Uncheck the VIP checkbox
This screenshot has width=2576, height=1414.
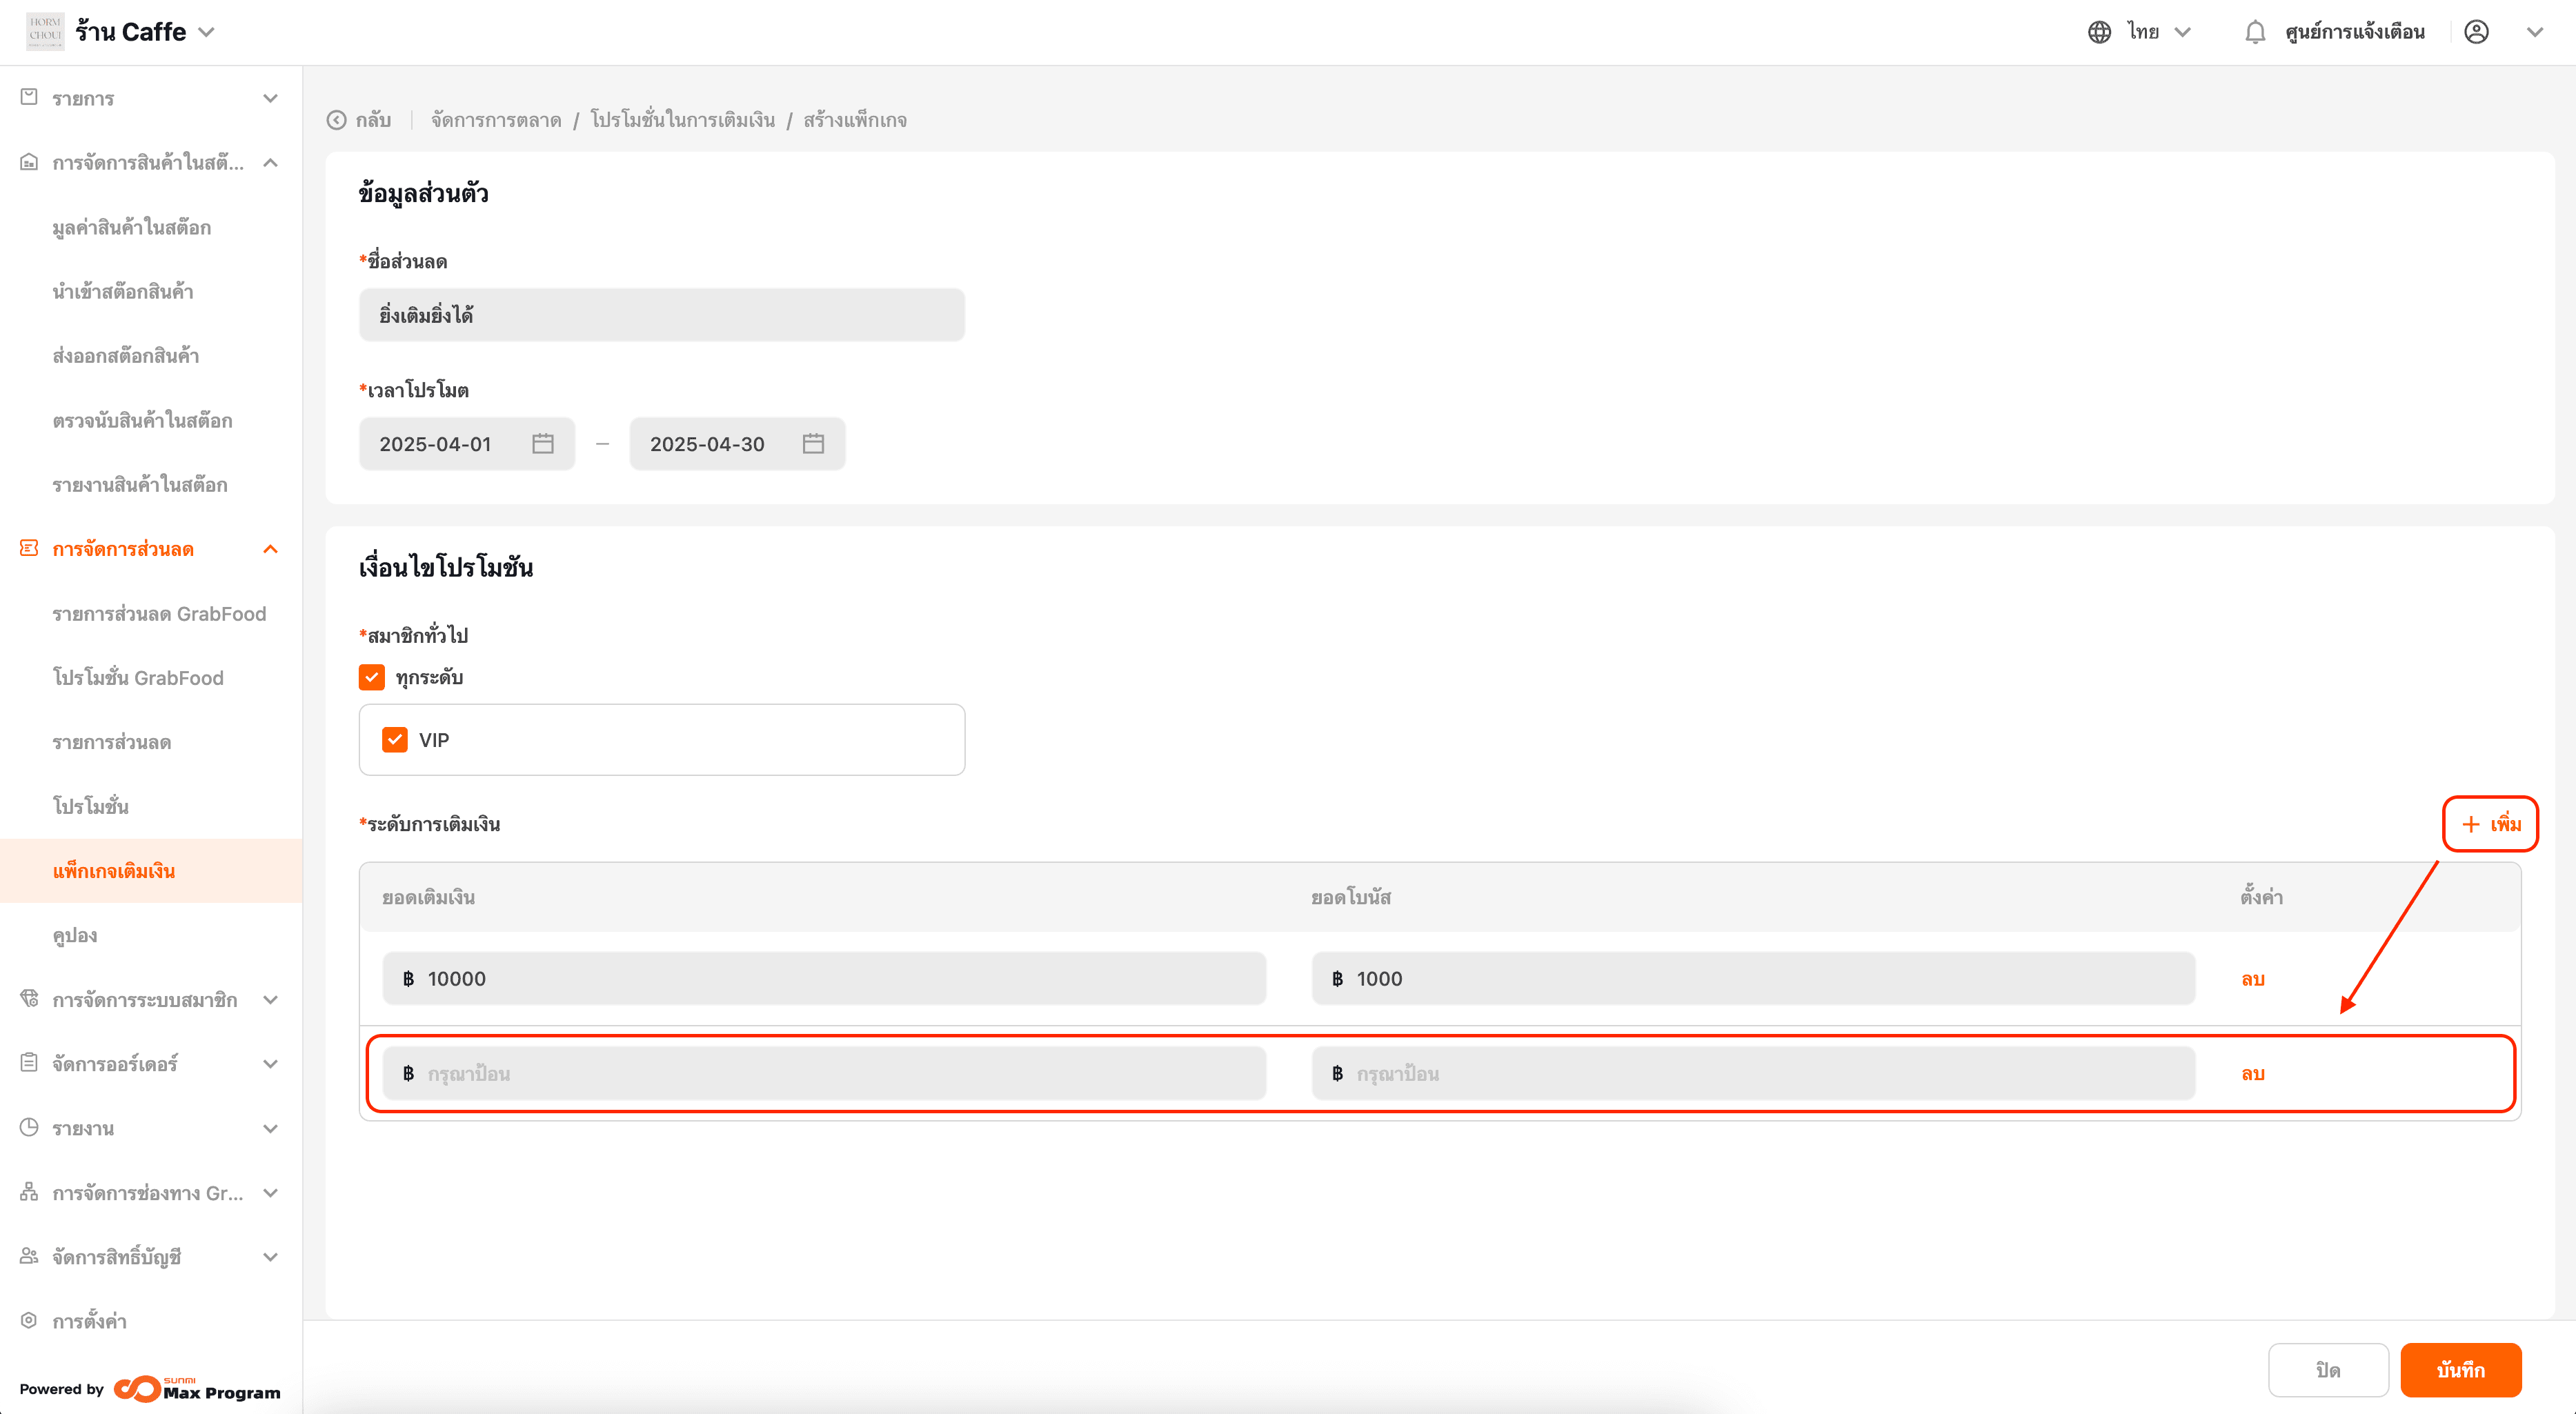pos(395,740)
